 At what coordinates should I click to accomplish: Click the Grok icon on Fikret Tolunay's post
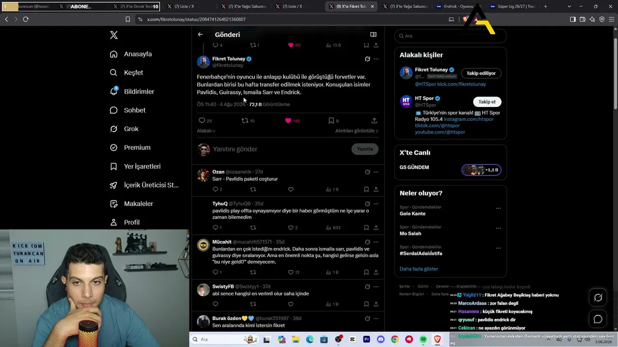pos(367,59)
